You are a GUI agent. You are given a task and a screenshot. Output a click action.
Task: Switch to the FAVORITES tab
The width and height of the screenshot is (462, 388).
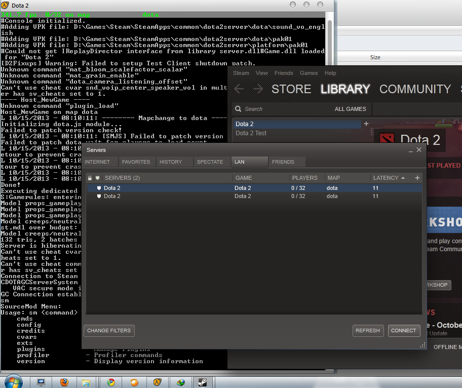[136, 162]
